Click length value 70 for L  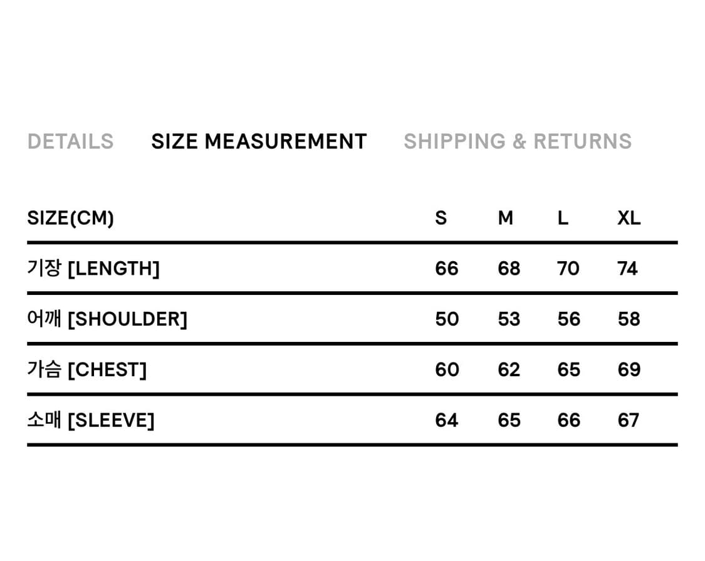[x=568, y=269]
